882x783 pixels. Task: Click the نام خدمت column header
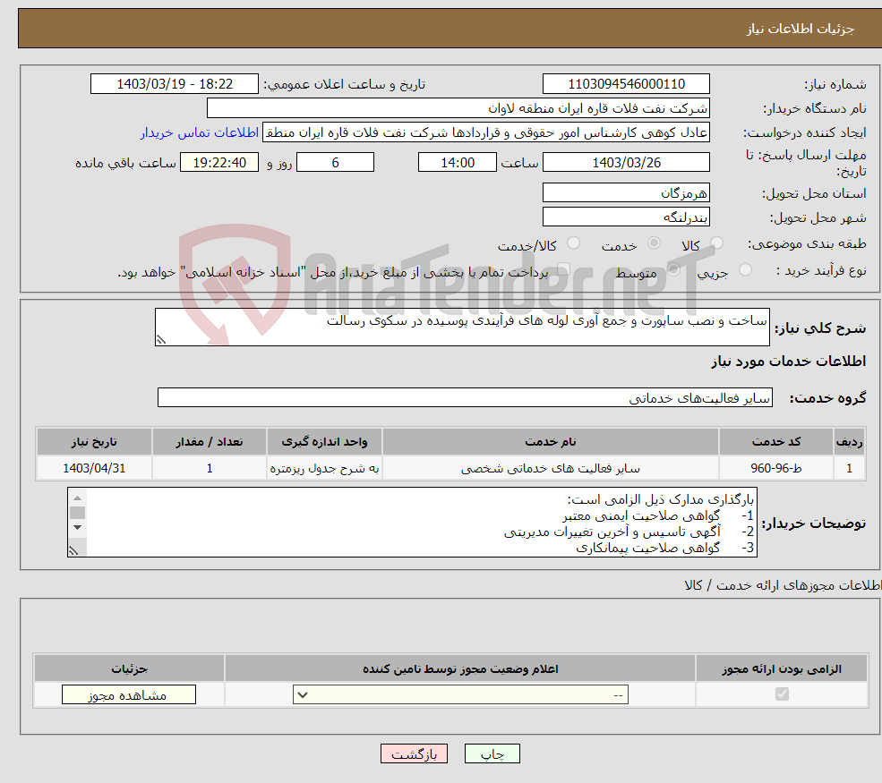click(x=550, y=442)
